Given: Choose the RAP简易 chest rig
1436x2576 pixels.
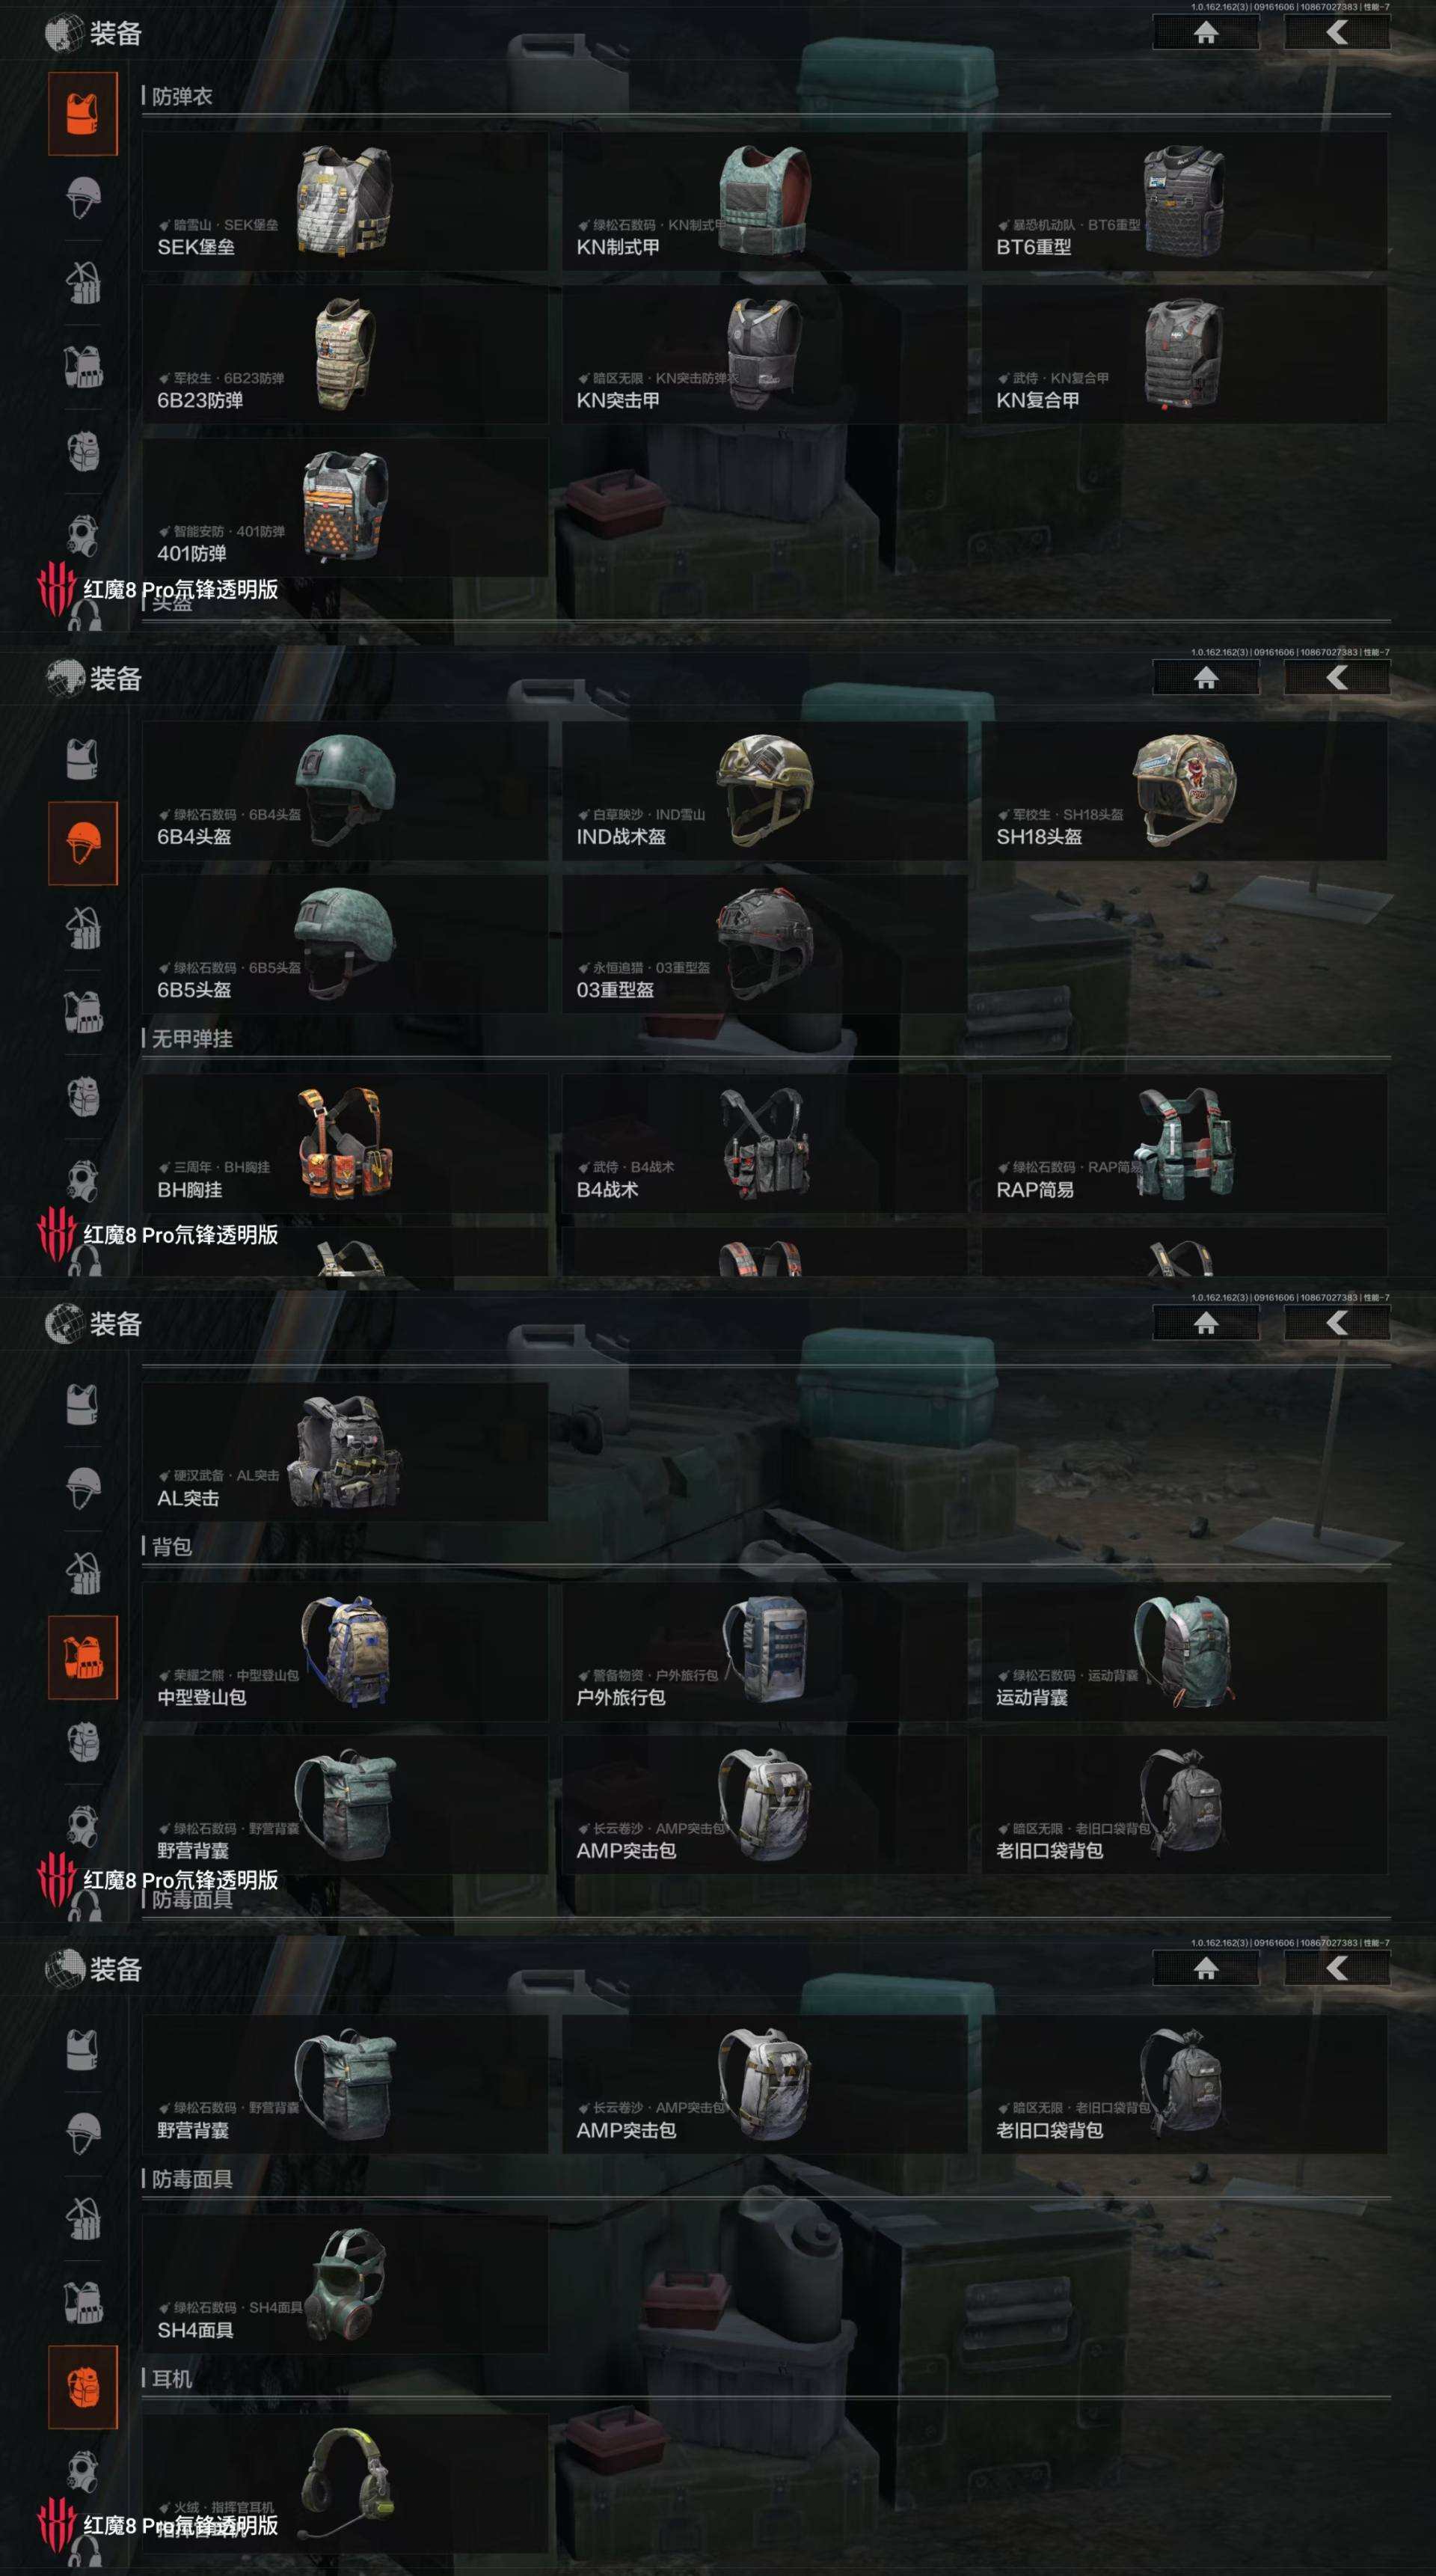Looking at the screenshot, I should tap(1184, 1144).
